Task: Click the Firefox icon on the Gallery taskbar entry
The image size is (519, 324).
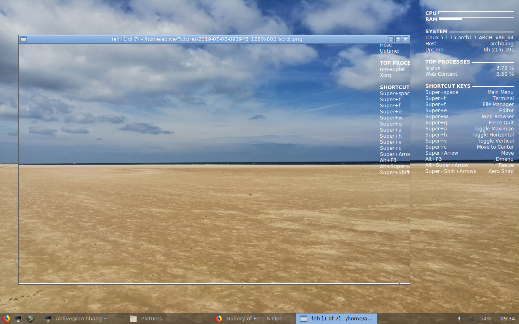Action: (x=219, y=318)
